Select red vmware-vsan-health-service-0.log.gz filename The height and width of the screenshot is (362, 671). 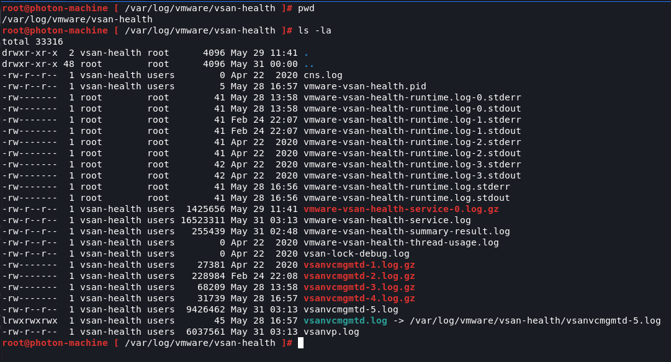tap(401, 209)
